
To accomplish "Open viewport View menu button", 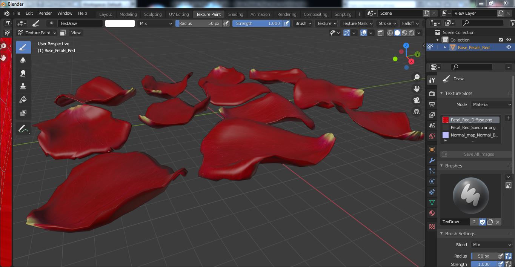I will tap(76, 33).
